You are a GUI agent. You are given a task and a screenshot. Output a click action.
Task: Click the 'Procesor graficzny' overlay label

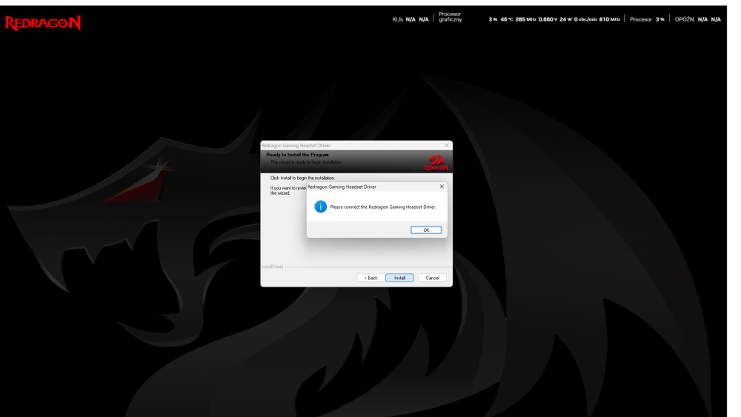[x=450, y=17]
